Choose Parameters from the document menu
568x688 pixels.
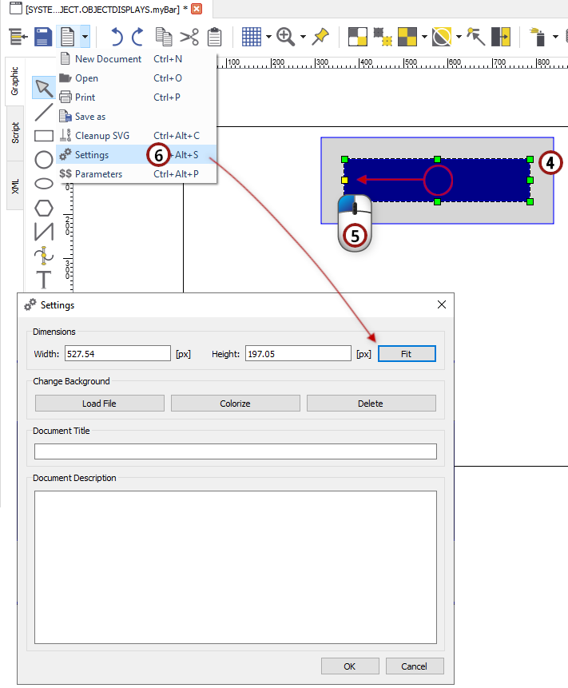tap(98, 174)
